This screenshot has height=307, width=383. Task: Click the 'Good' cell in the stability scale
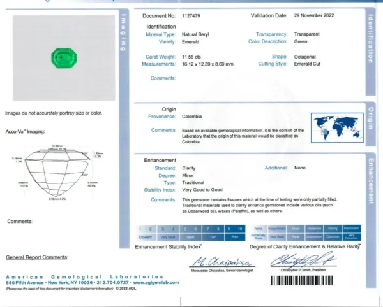click(190, 237)
